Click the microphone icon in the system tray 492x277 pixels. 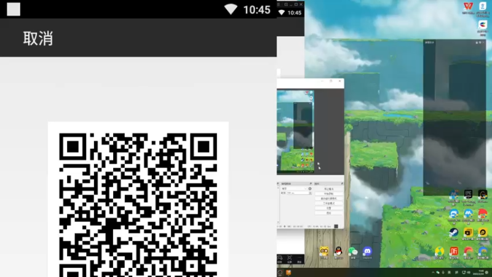click(x=443, y=273)
